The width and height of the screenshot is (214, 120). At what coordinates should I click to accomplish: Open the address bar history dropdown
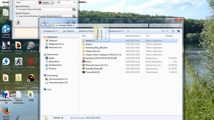coord(142,25)
